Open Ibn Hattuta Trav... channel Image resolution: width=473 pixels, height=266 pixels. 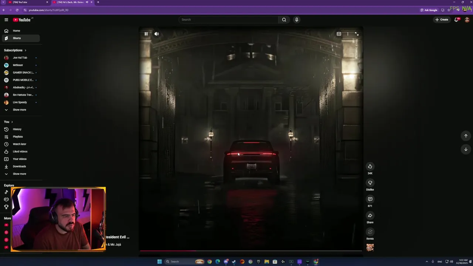[21, 95]
